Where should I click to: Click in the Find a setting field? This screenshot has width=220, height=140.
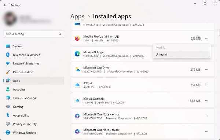[34, 34]
